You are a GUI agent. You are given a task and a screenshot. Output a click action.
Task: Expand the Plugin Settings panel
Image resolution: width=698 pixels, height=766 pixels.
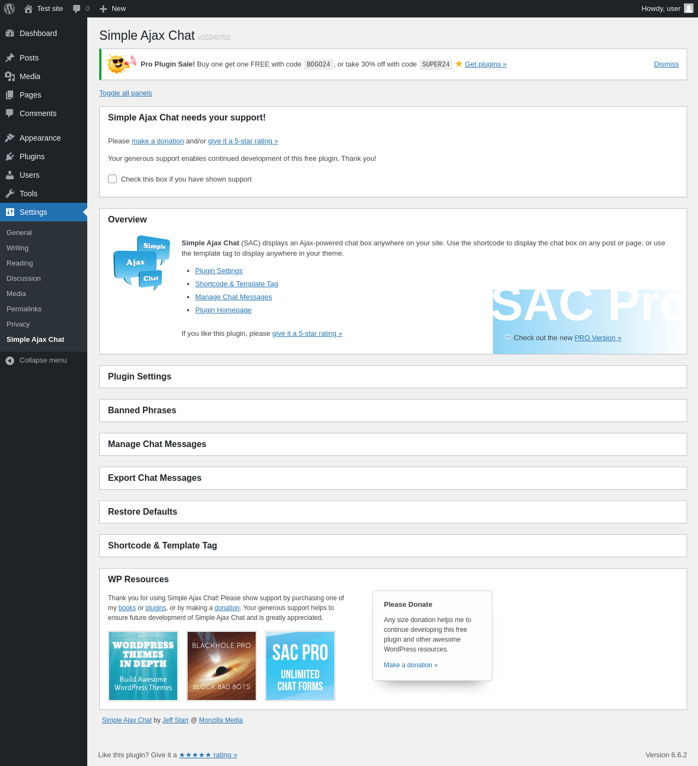pos(393,377)
